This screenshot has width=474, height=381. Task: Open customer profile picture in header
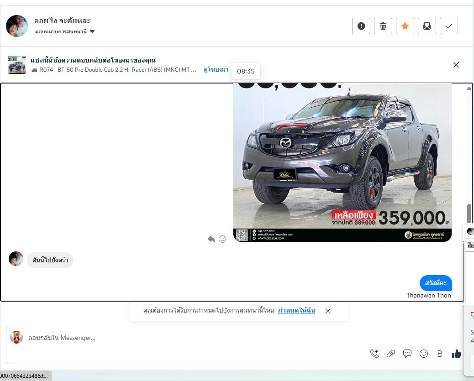click(17, 26)
